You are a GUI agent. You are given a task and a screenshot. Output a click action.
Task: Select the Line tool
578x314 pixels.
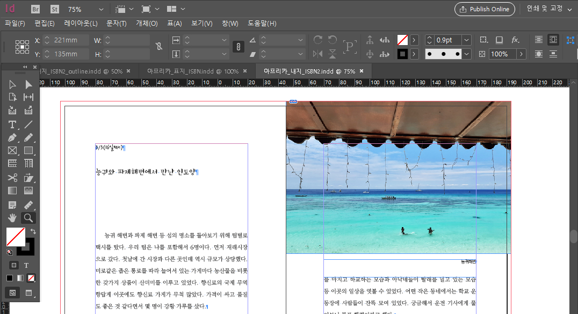coord(28,123)
